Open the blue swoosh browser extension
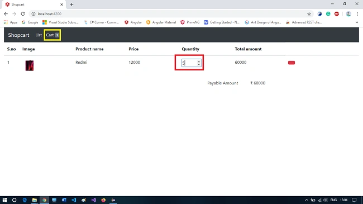363x204 pixels. click(x=319, y=14)
